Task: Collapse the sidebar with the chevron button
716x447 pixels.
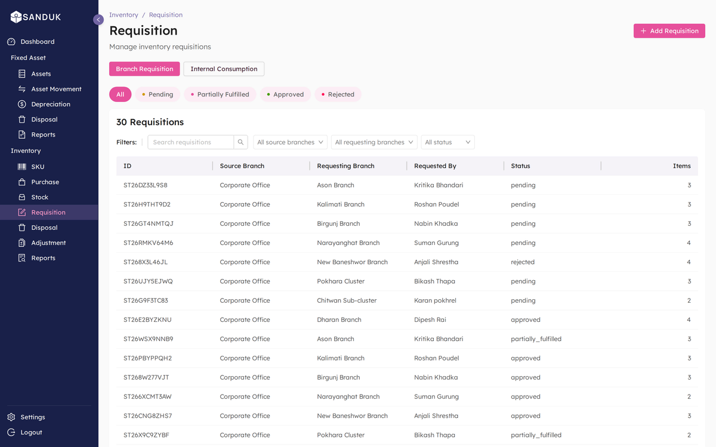Action: [x=98, y=20]
